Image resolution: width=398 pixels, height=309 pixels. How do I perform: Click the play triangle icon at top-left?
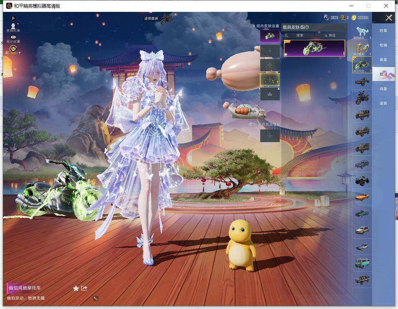tap(13, 18)
